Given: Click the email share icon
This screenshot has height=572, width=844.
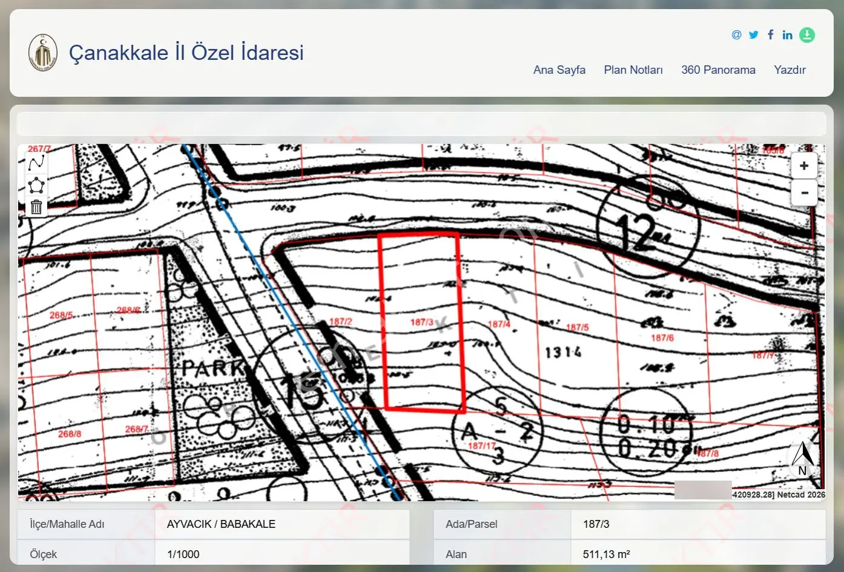Looking at the screenshot, I should pyautogui.click(x=736, y=35).
